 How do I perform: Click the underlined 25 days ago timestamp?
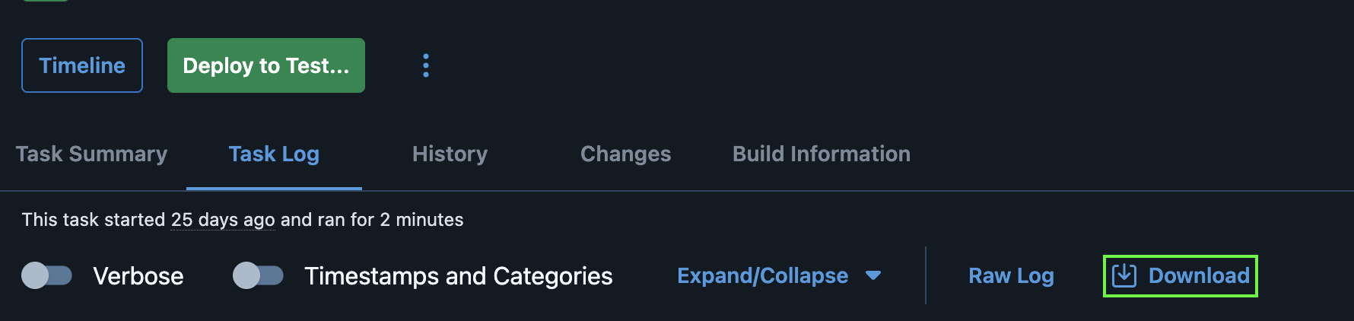click(223, 220)
